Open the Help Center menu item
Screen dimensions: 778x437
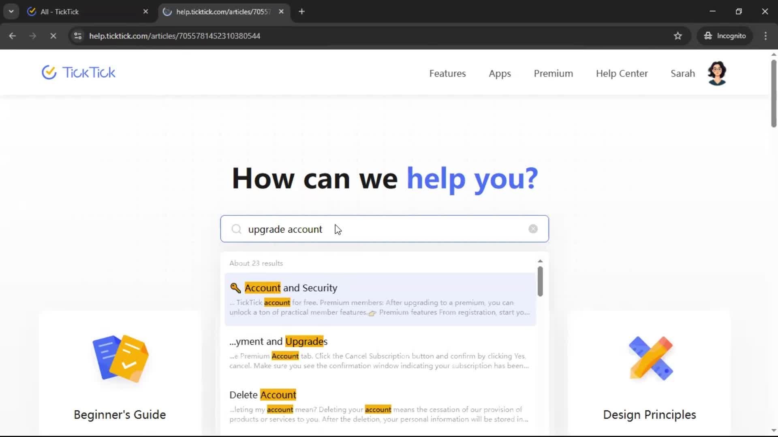point(622,74)
